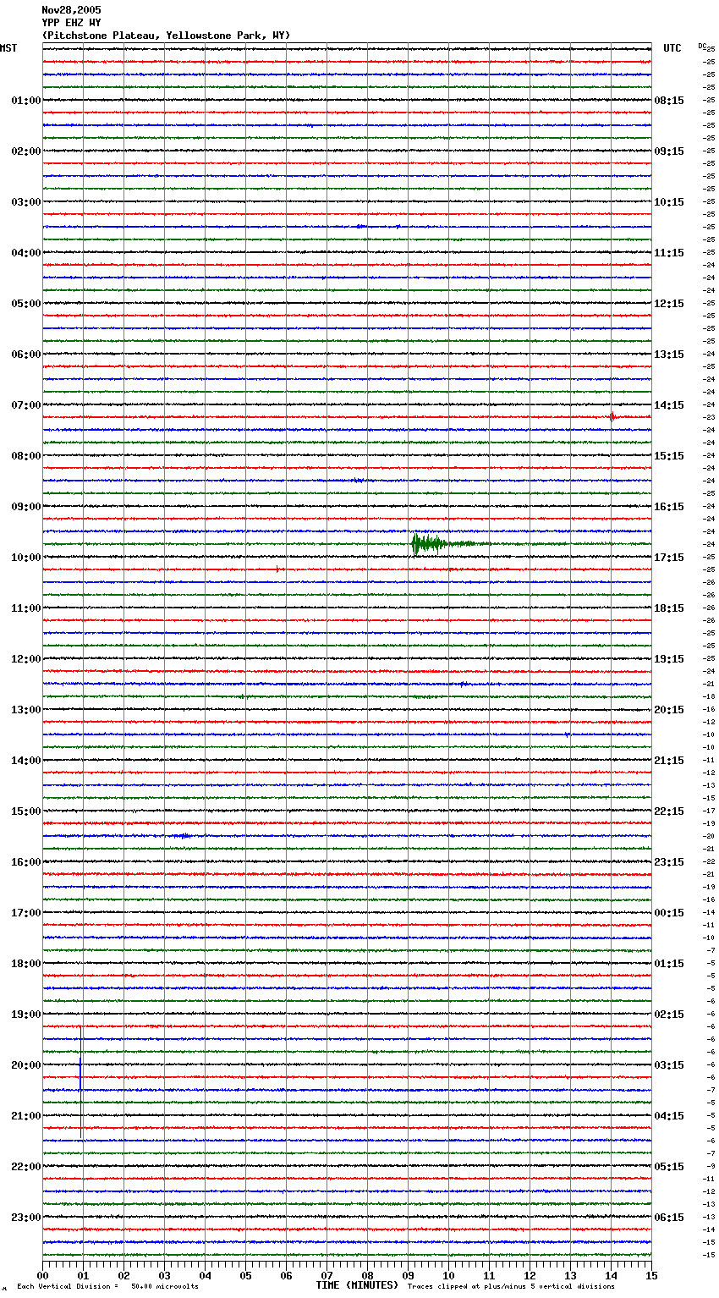The image size is (719, 1298).
Task: Click the MST column header
Action: [8, 48]
